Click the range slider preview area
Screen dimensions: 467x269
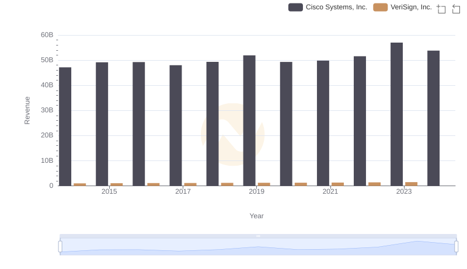click(x=258, y=246)
